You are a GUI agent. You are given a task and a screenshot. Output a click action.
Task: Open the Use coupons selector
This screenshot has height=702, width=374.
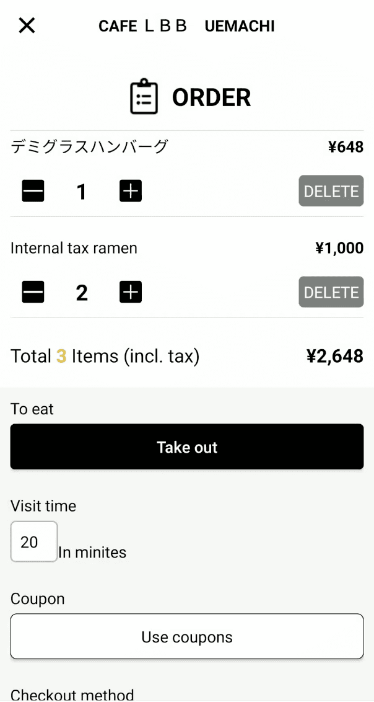coord(186,636)
